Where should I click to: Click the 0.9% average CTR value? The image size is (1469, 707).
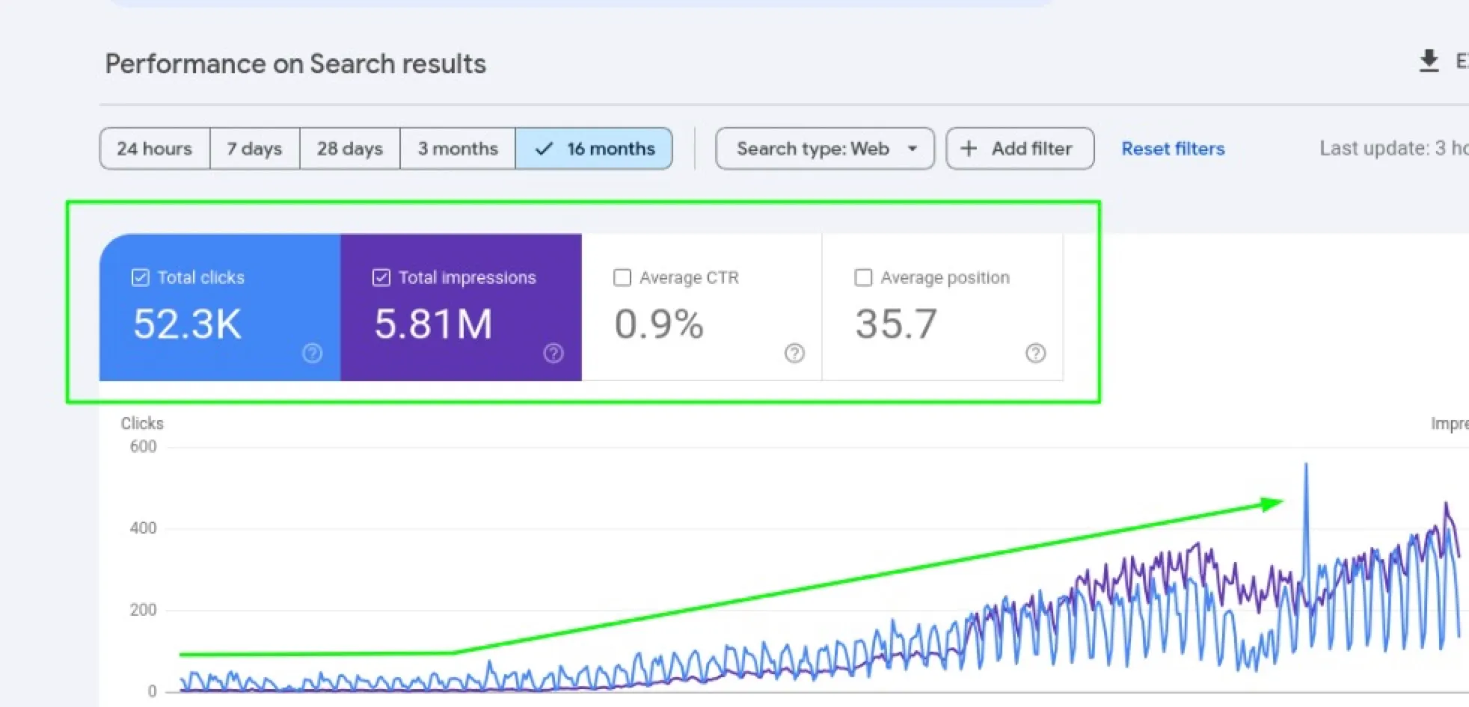tap(659, 324)
